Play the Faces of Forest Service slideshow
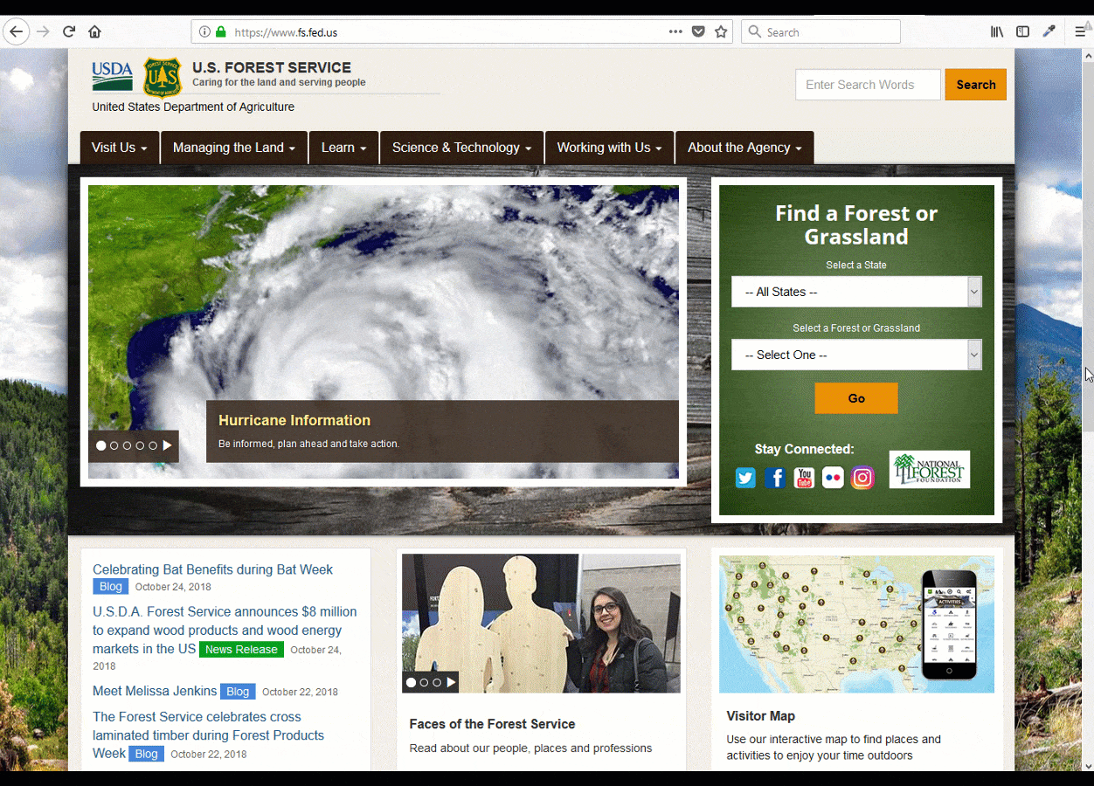The width and height of the screenshot is (1094, 786). pos(451,682)
